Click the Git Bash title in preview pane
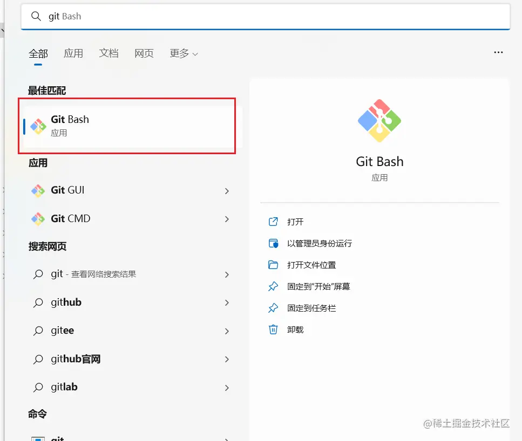The width and height of the screenshot is (522, 441). tap(379, 162)
